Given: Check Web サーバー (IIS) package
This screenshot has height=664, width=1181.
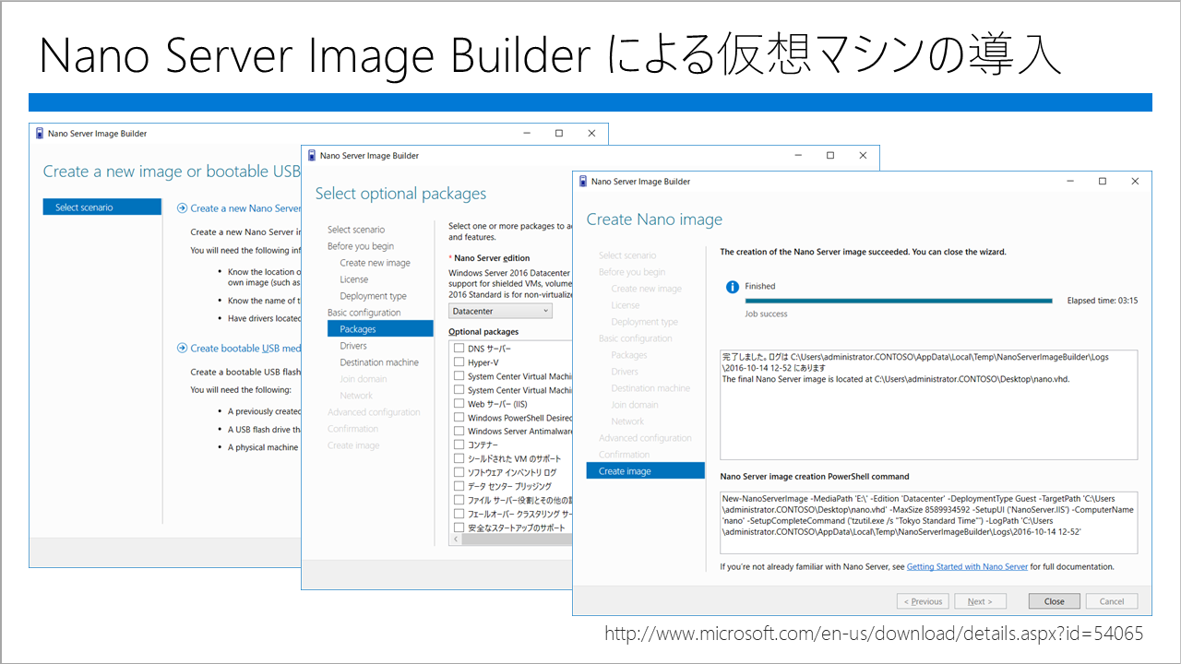Looking at the screenshot, I should 459,404.
